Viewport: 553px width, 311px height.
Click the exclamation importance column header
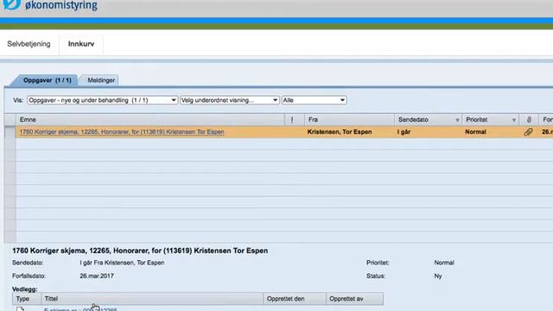coord(292,120)
